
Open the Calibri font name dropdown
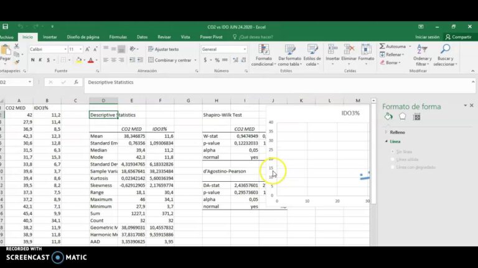(65, 49)
